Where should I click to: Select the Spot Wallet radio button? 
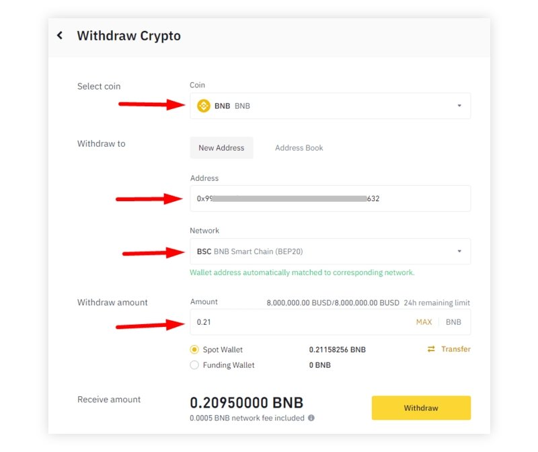pos(194,349)
